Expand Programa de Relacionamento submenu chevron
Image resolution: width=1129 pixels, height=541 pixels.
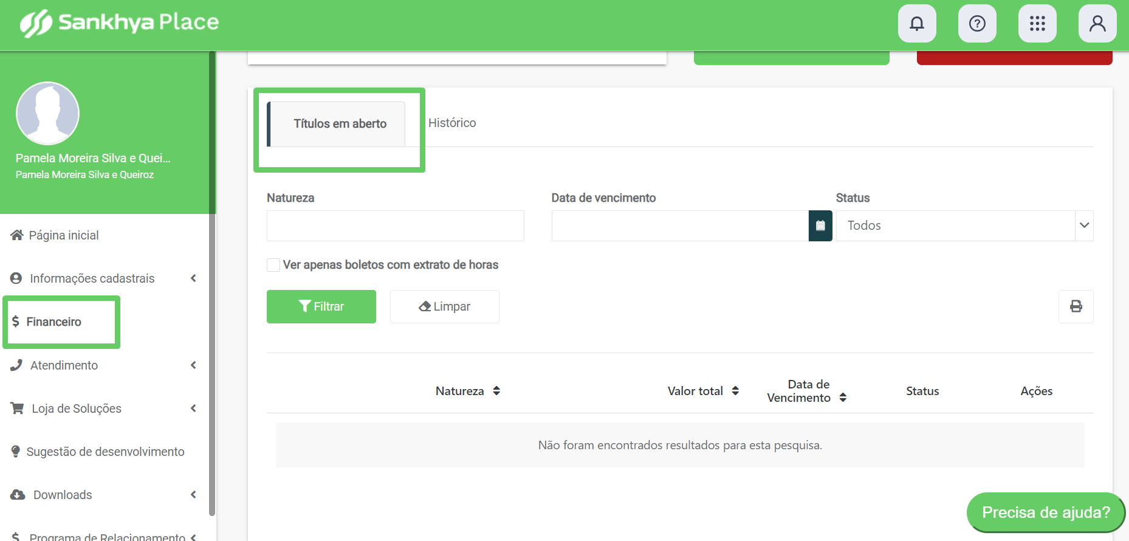(x=193, y=537)
